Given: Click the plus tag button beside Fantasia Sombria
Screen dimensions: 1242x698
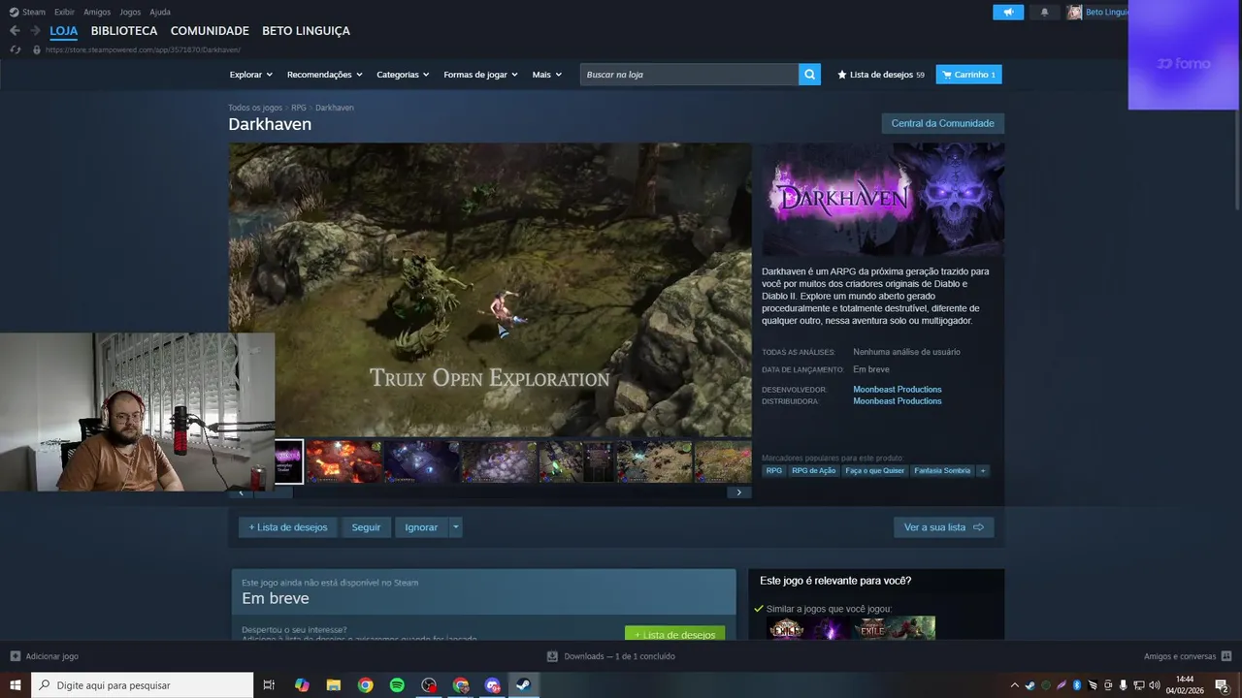Looking at the screenshot, I should tap(983, 471).
